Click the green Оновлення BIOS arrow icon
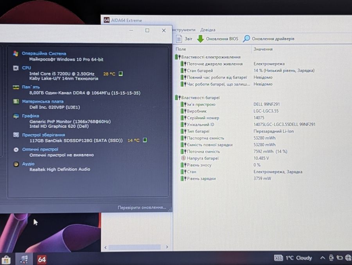This screenshot has height=265, width=352. tap(200, 39)
